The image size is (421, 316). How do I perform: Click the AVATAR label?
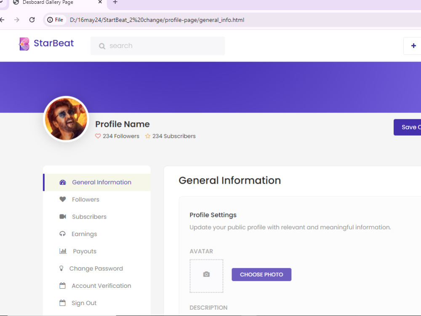click(x=201, y=251)
